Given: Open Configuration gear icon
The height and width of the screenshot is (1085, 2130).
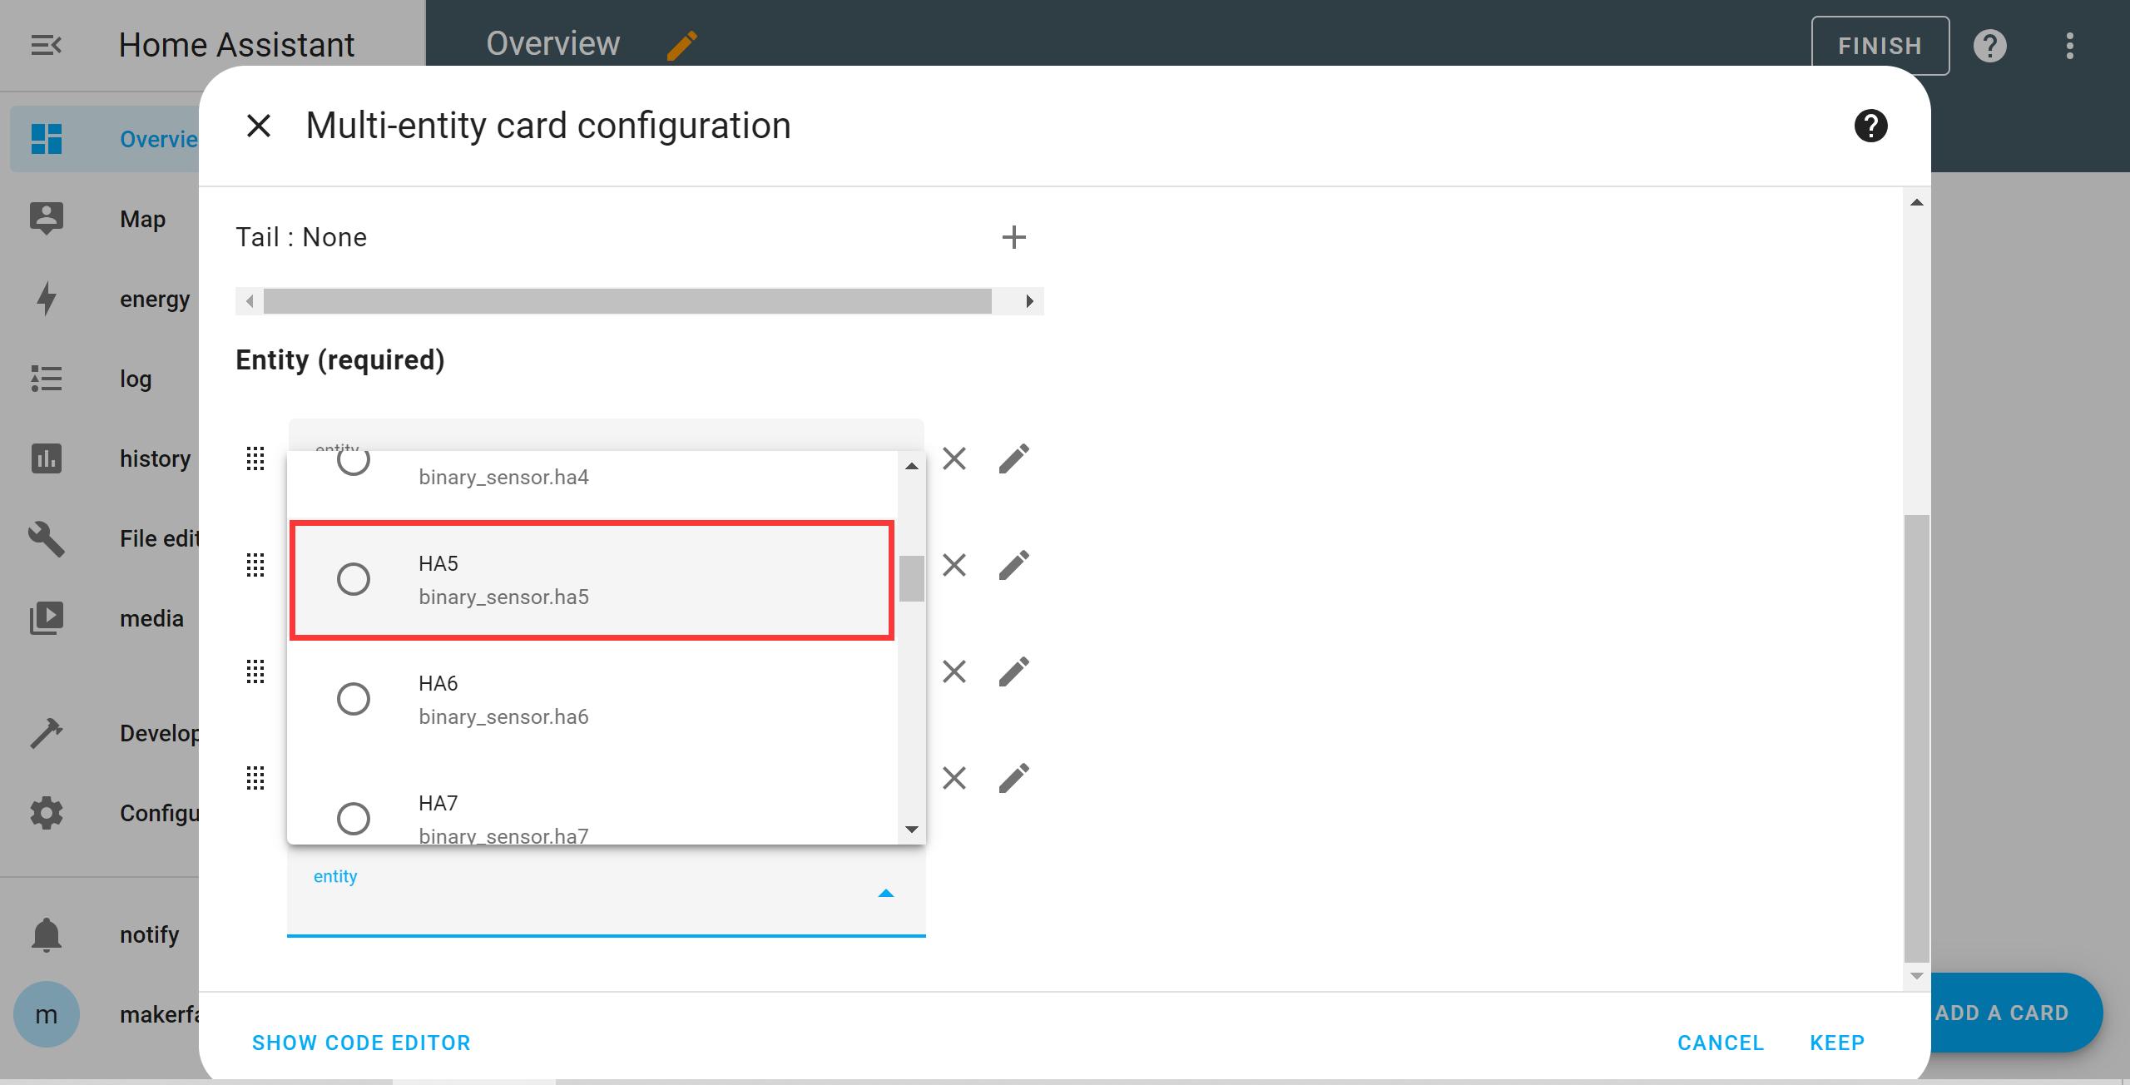Looking at the screenshot, I should [x=47, y=813].
